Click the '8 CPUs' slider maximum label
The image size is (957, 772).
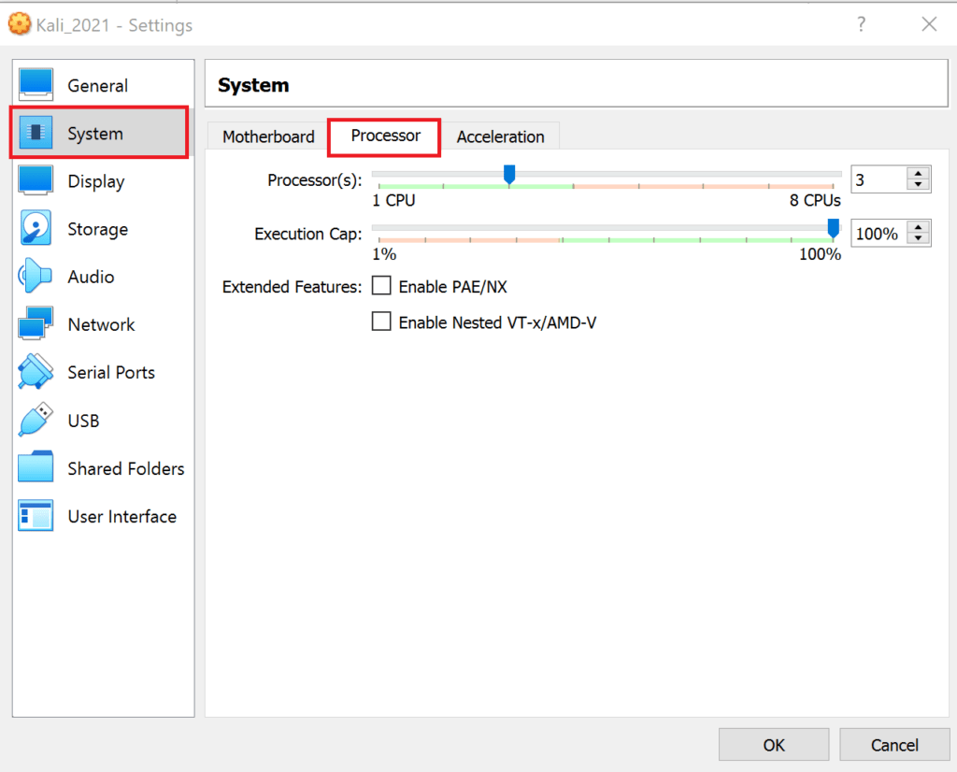(815, 200)
